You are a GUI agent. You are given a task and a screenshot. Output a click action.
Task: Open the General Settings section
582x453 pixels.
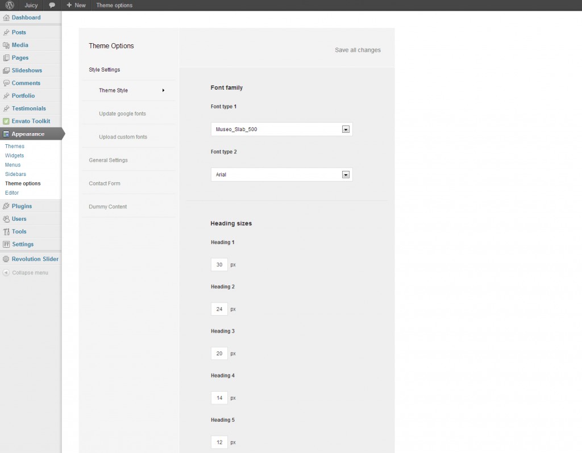click(108, 160)
